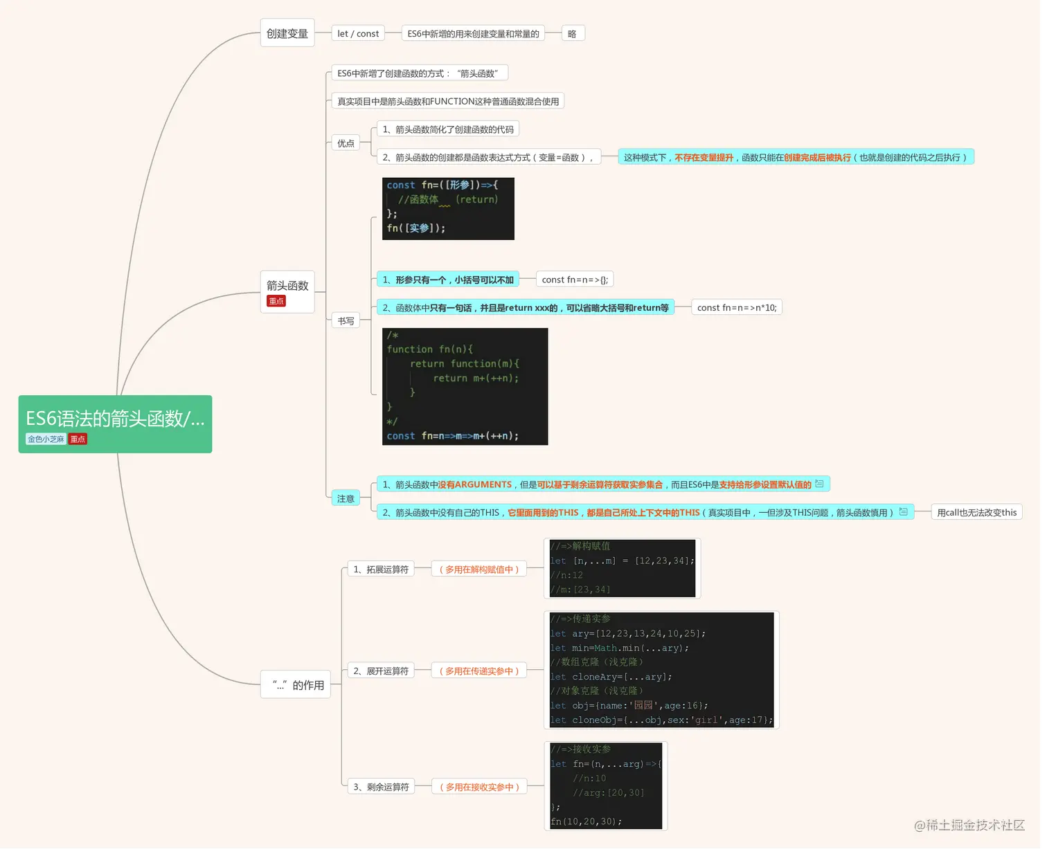Select the “...” 的作用 node

(296, 684)
